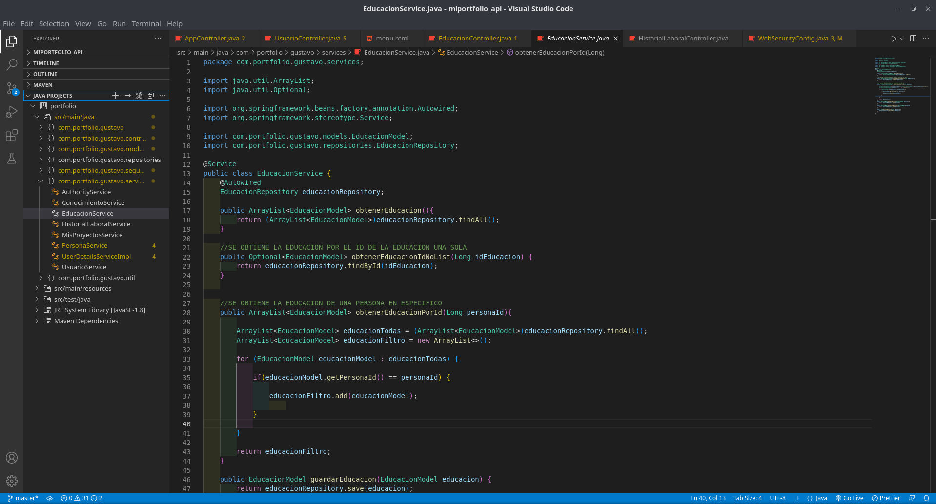
Task: Open Run and Debug view
Action: click(x=12, y=112)
